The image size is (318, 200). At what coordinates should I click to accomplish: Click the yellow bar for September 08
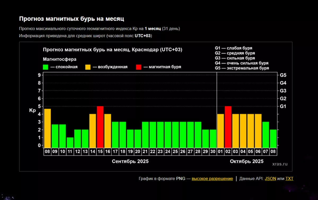(47, 128)
